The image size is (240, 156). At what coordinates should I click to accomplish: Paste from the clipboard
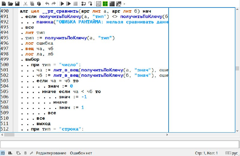tap(39, 4)
